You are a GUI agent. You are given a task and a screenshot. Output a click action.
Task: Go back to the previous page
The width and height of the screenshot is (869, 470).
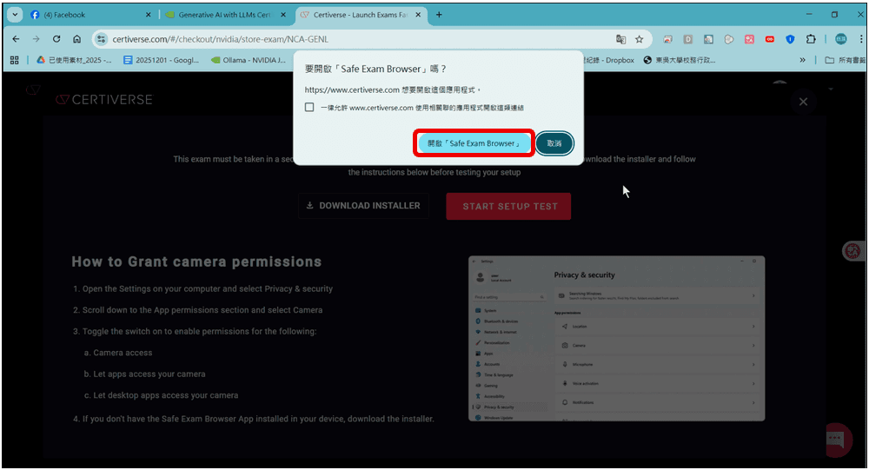pyautogui.click(x=16, y=39)
